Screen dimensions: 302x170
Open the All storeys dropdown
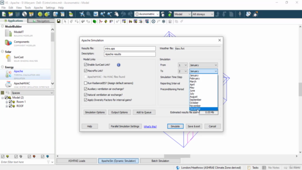[203, 14]
